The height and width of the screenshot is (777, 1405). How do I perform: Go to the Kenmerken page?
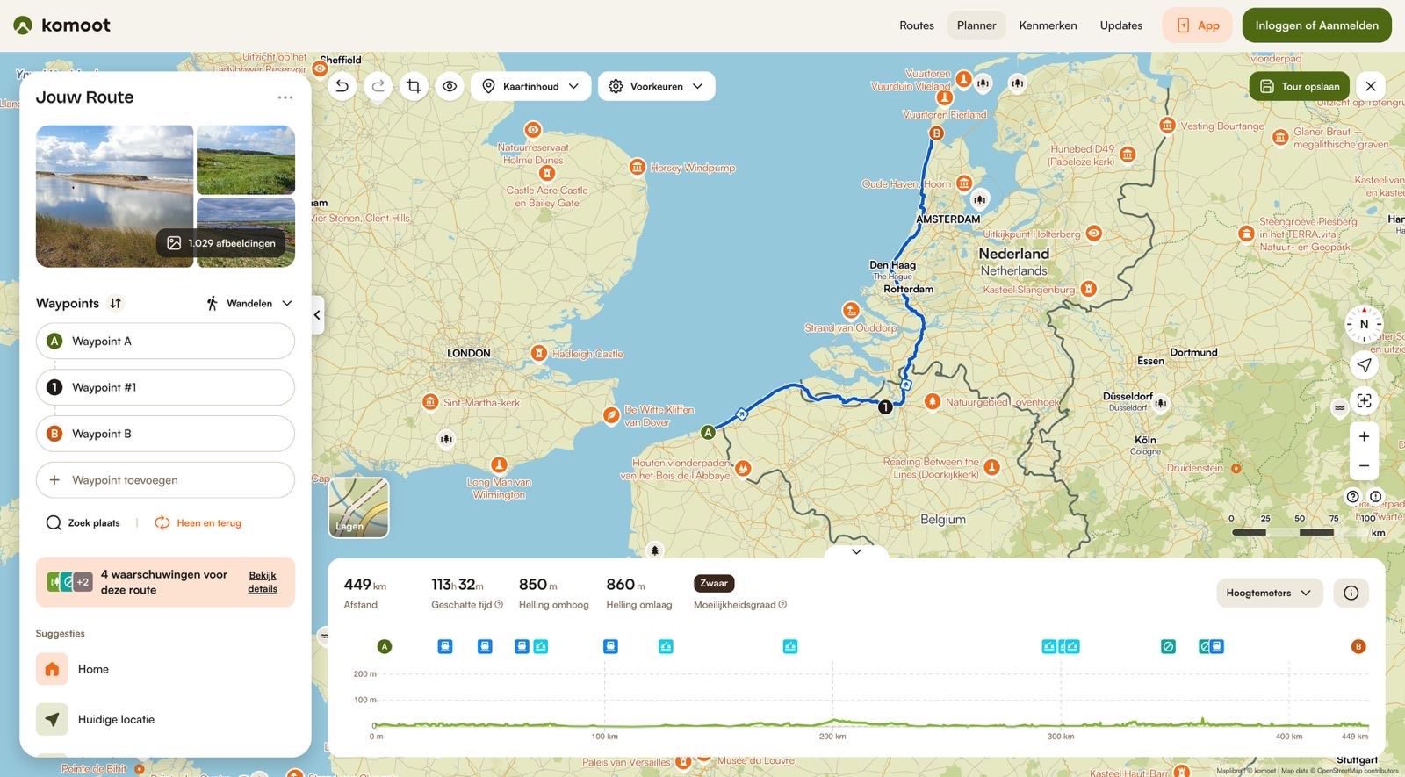(x=1048, y=25)
